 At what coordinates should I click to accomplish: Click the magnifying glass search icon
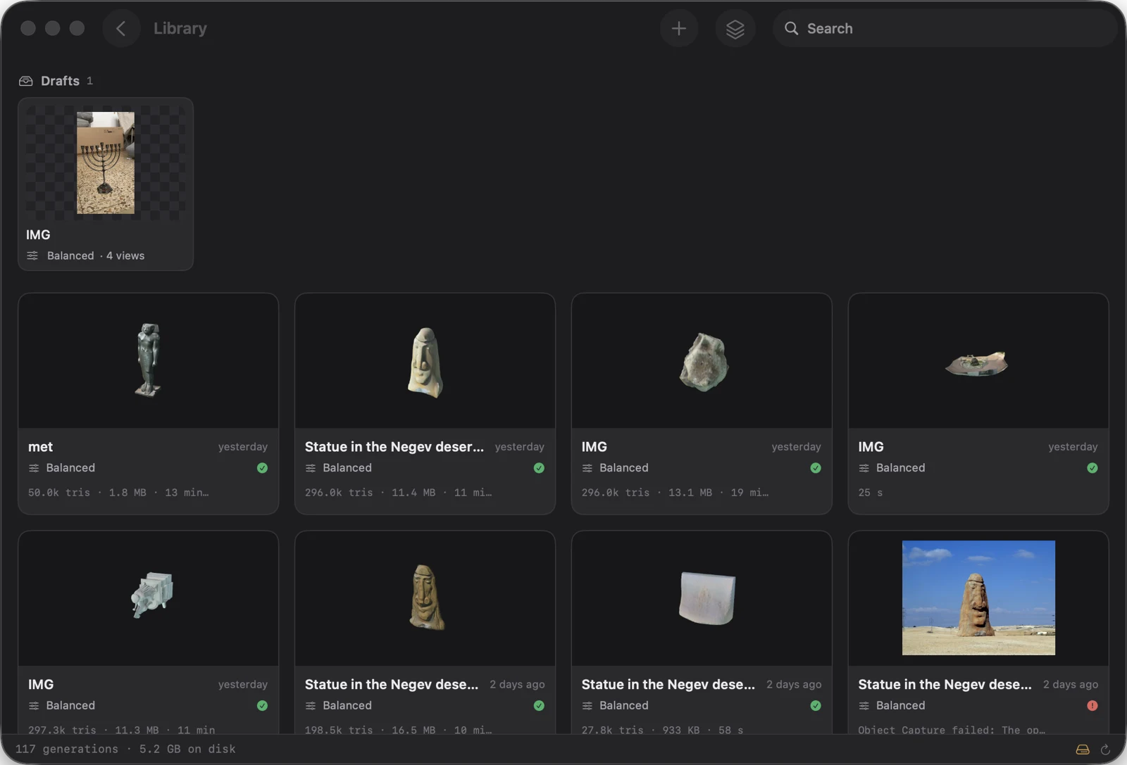[792, 28]
